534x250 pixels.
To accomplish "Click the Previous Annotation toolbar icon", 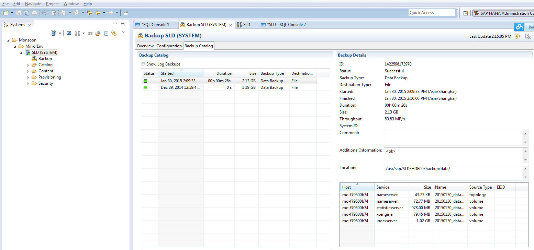I will (76, 13).
